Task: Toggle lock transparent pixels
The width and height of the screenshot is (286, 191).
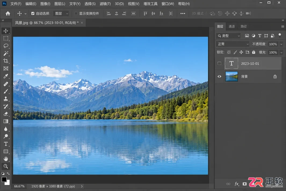Action: coord(229,52)
